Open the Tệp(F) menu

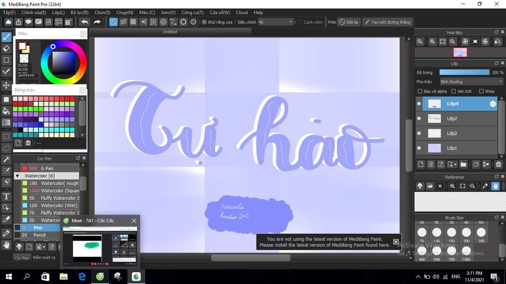click(x=9, y=12)
